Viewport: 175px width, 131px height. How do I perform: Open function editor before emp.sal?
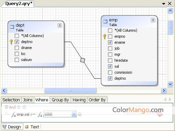14,114
